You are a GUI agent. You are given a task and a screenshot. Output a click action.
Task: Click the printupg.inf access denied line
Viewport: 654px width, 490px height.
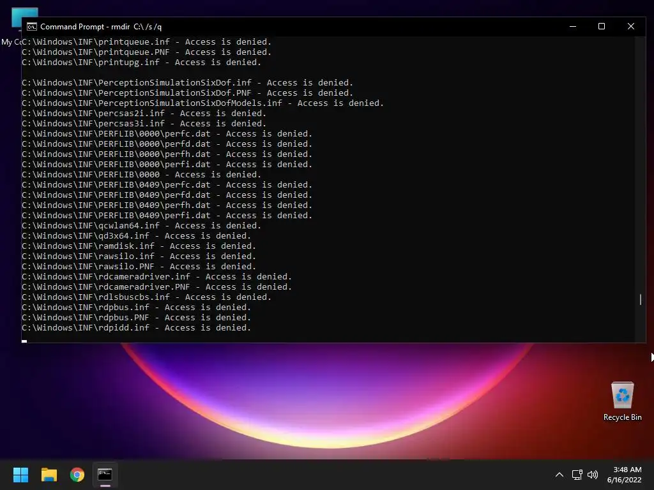tap(141, 62)
